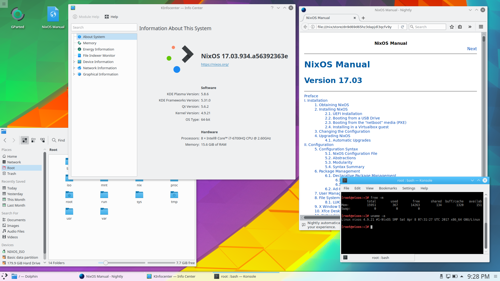Viewport: 500px width, 281px height.
Task: Open the bookmarks list icon in browser
Action: [460, 27]
